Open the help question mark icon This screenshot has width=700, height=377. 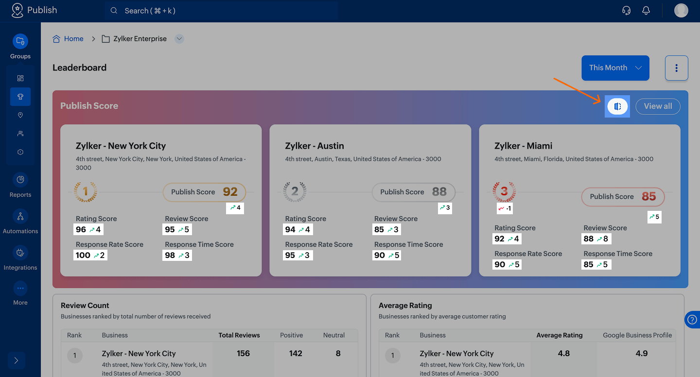pos(692,320)
